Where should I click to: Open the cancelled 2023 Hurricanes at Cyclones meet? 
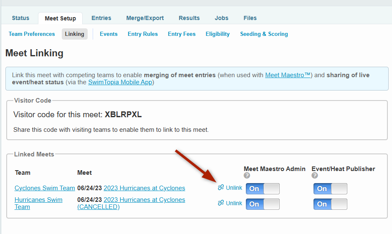point(131,203)
